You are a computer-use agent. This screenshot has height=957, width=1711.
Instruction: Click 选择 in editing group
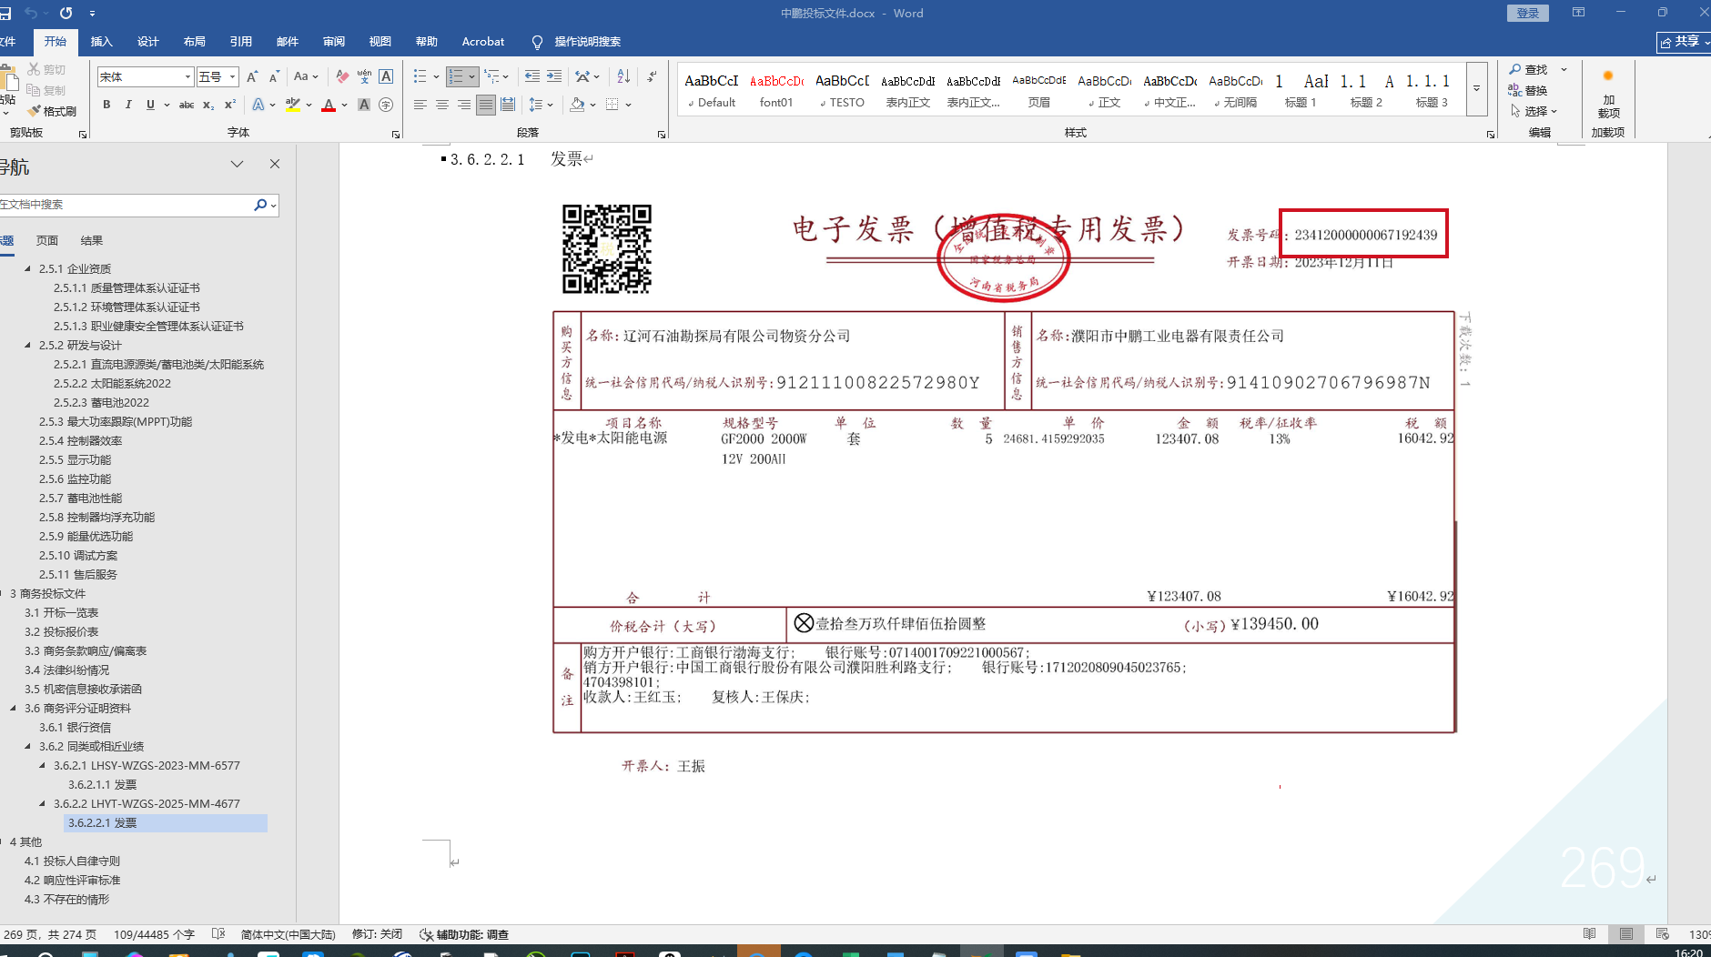(1535, 111)
